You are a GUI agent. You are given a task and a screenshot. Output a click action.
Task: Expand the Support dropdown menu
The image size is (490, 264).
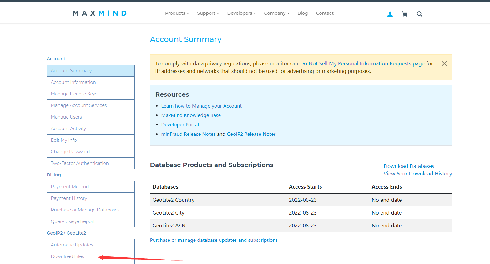[208, 13]
